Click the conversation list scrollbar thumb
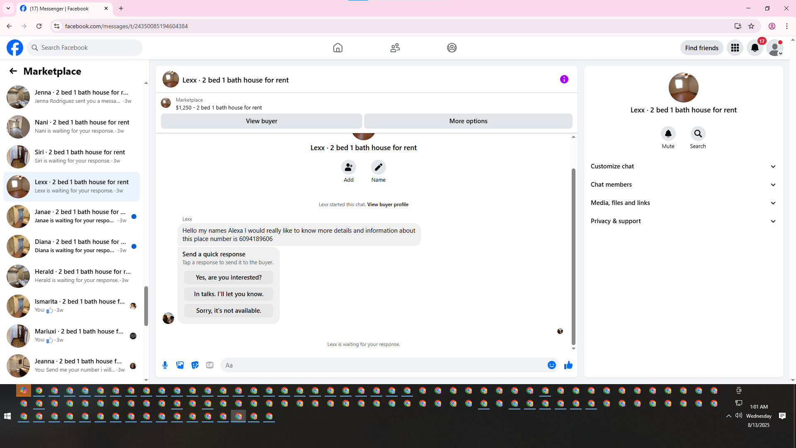 146,306
